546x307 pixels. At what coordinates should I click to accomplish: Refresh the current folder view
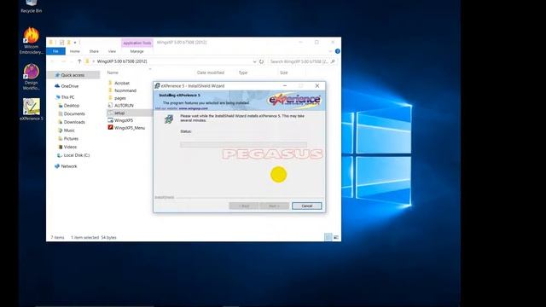262,61
